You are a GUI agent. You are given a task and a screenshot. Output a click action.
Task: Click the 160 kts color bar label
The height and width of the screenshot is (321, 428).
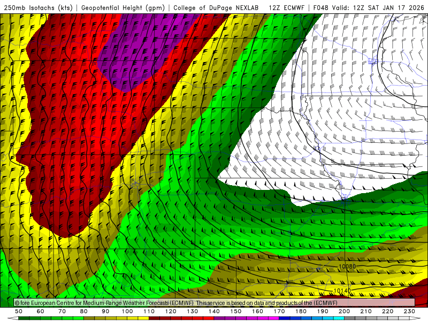(257, 311)
